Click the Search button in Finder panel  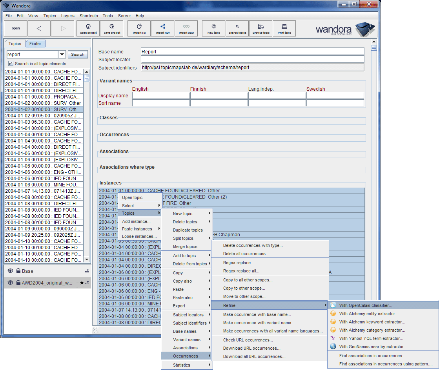(78, 54)
